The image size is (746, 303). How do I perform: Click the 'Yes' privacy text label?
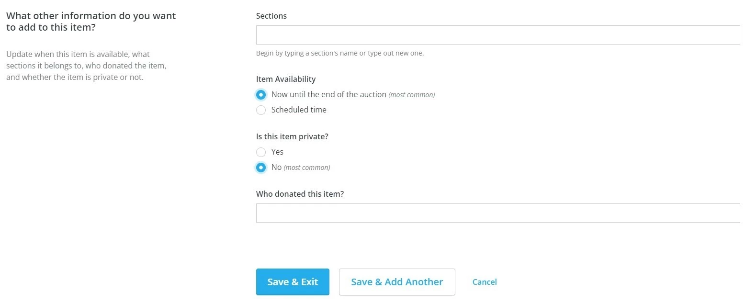(x=277, y=152)
